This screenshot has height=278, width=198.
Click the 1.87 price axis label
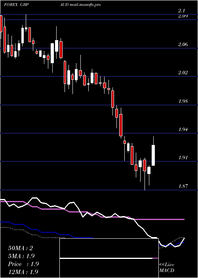[x=183, y=186]
